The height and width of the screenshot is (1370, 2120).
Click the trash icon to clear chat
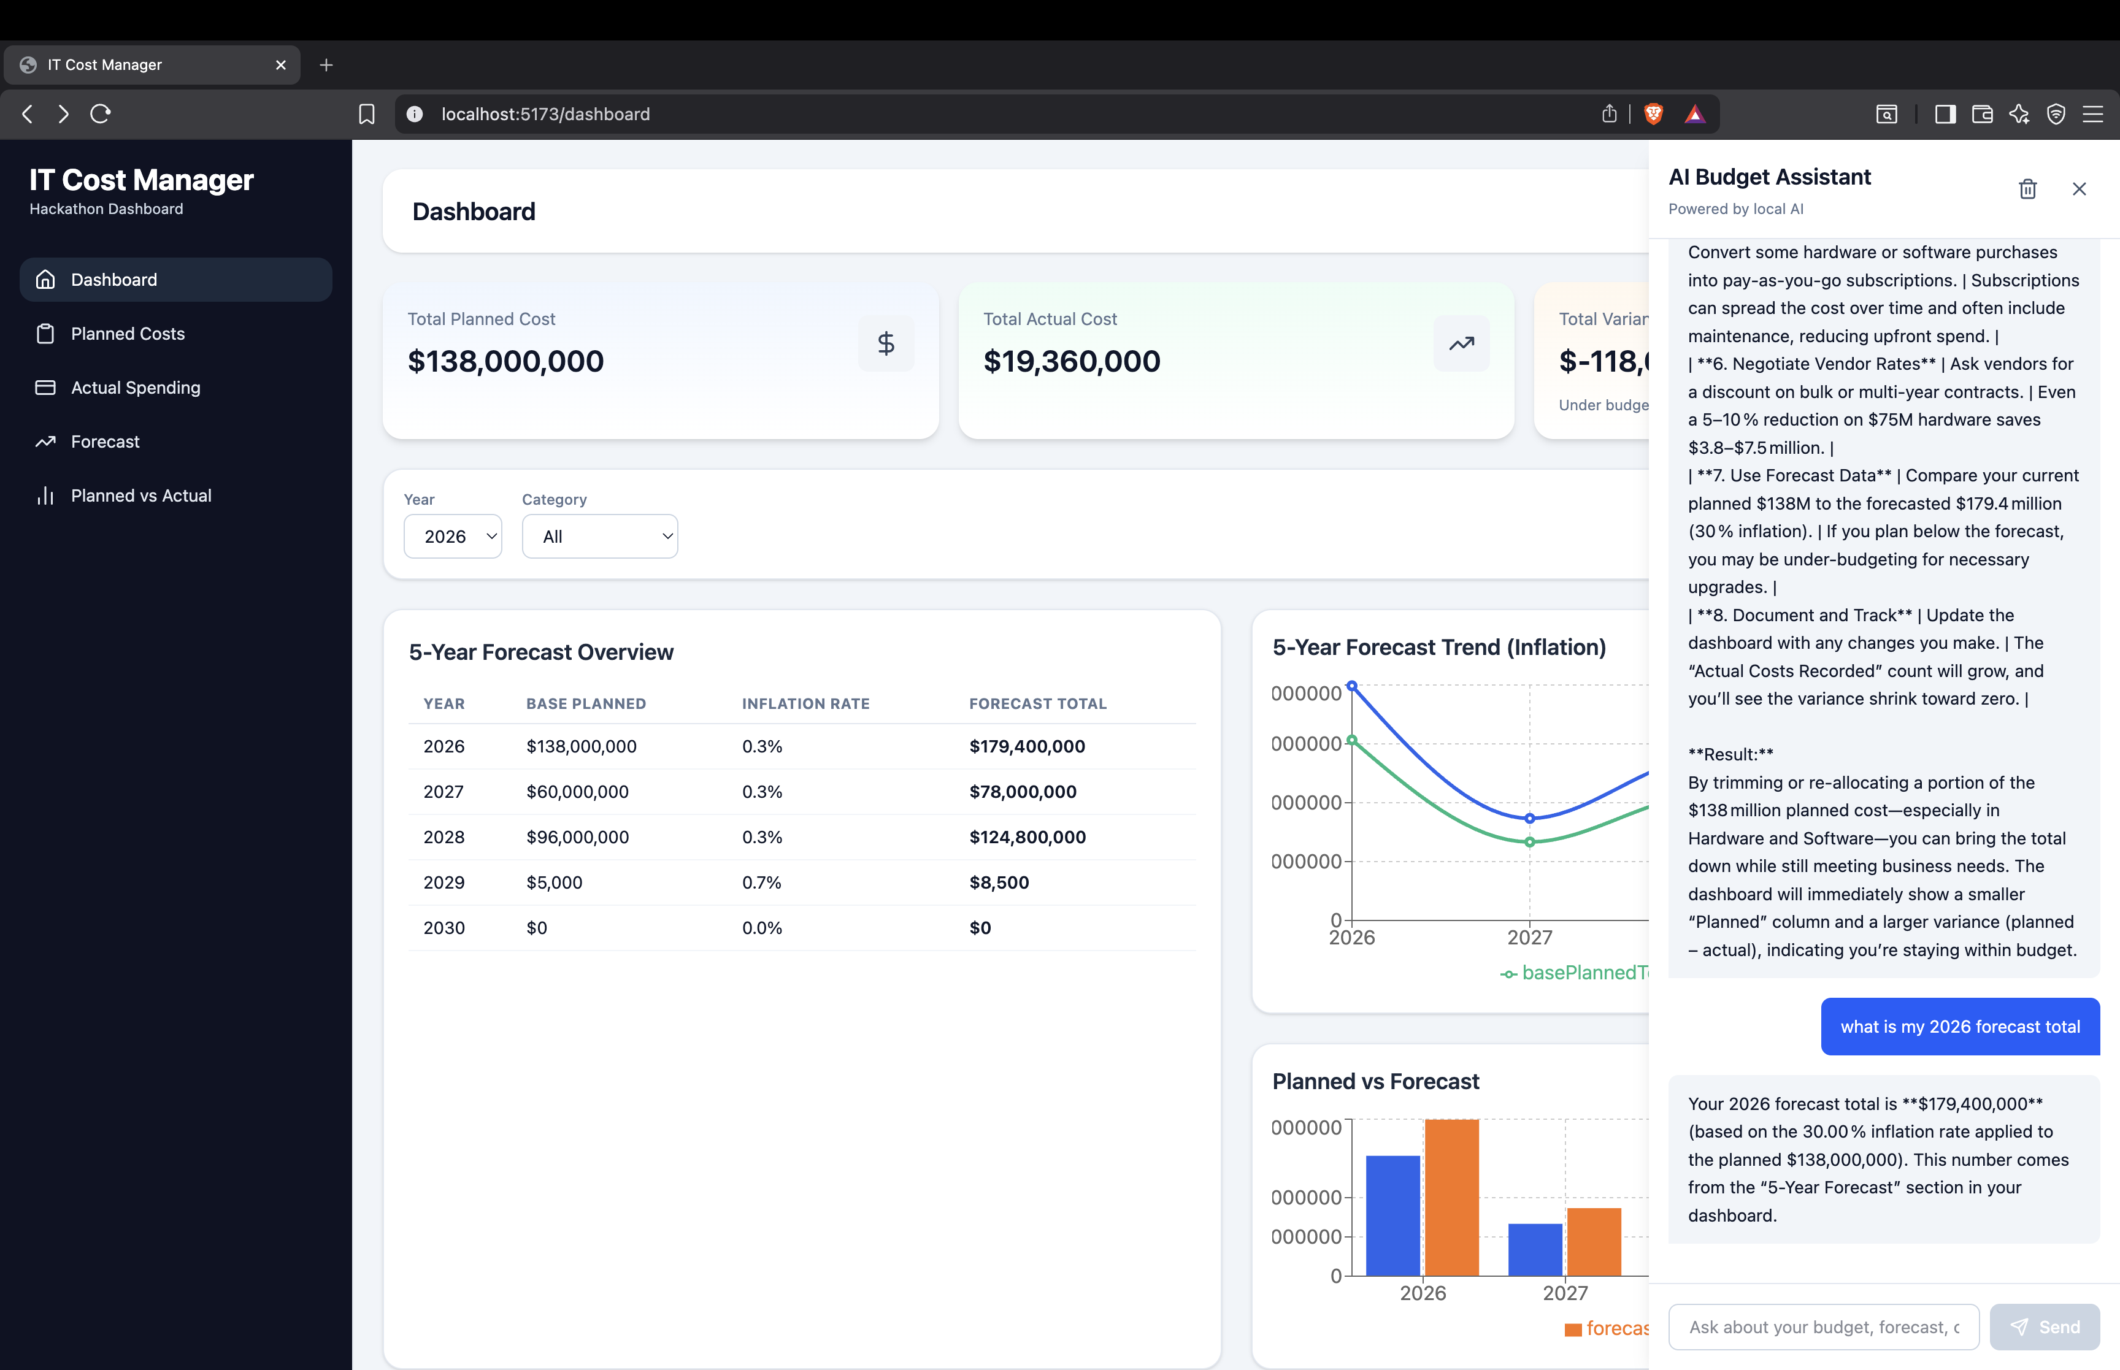click(x=2027, y=189)
